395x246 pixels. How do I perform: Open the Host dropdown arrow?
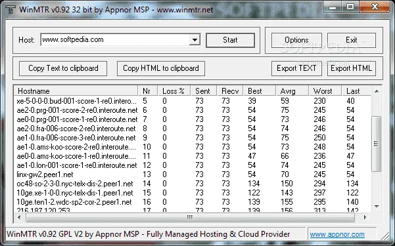195,40
